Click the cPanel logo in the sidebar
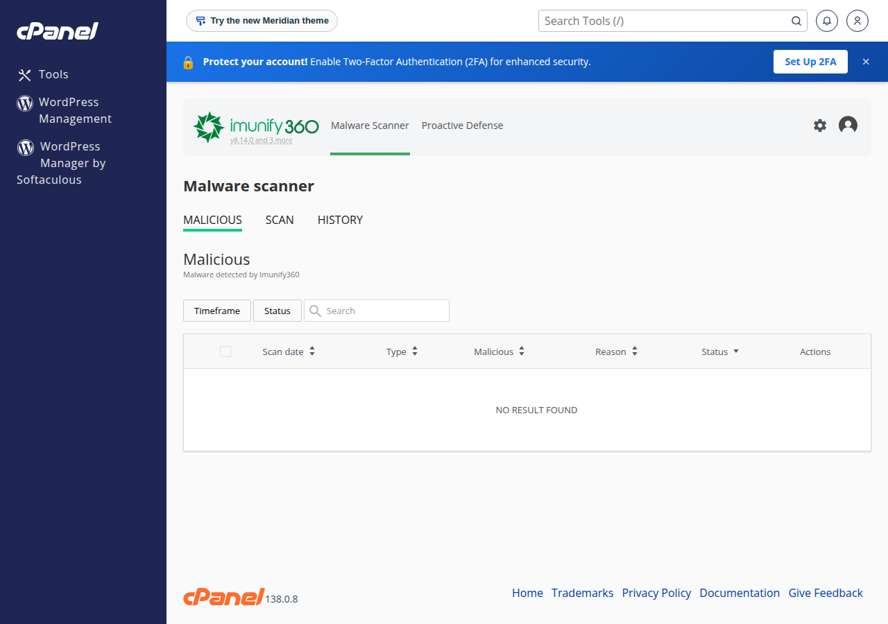 [58, 31]
